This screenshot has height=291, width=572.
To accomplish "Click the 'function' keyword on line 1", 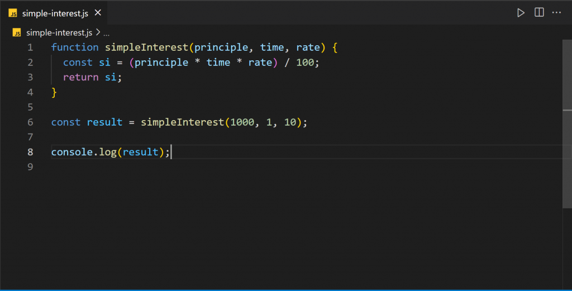I will click(75, 47).
